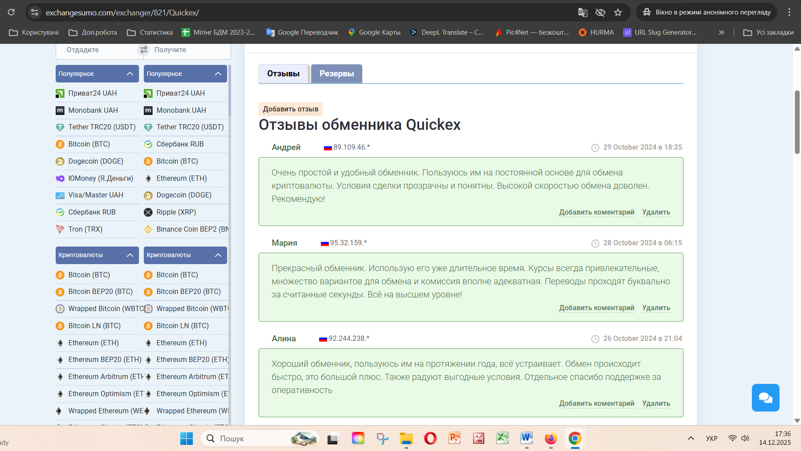Click the page's vertical scrollbar thumb
This screenshot has height=451, width=801.
797,122
